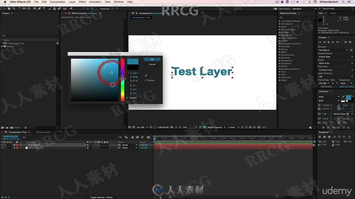The width and height of the screenshot is (355, 199).
Task: Open the Animation menu
Action: [95, 2]
